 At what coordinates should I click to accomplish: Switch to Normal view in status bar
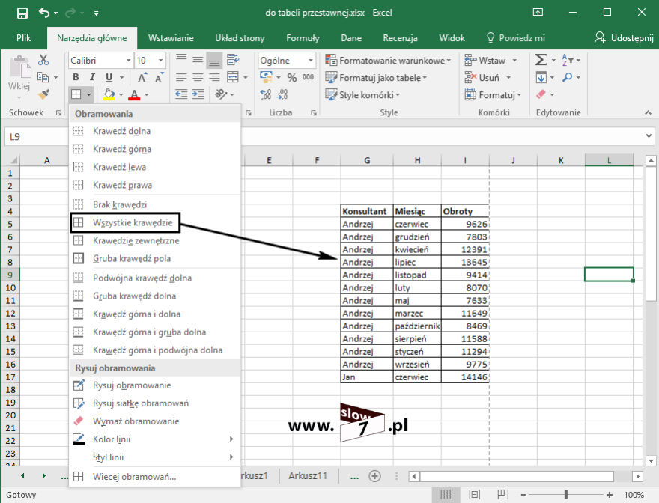[x=446, y=495]
